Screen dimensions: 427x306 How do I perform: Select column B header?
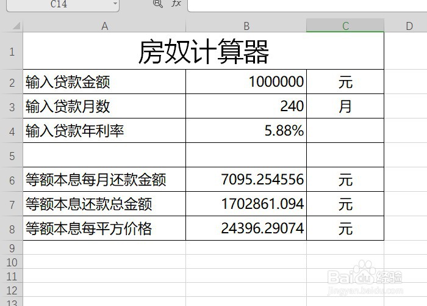tap(246, 26)
